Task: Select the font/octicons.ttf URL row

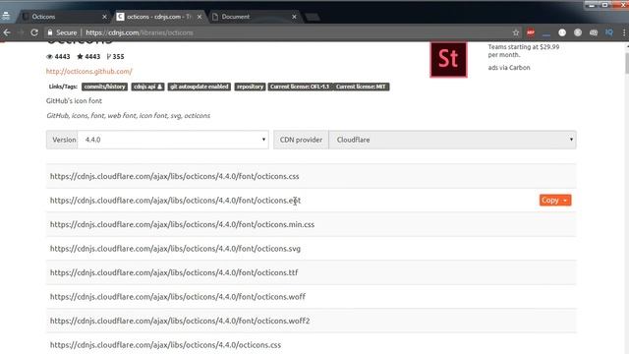Action: 311,272
